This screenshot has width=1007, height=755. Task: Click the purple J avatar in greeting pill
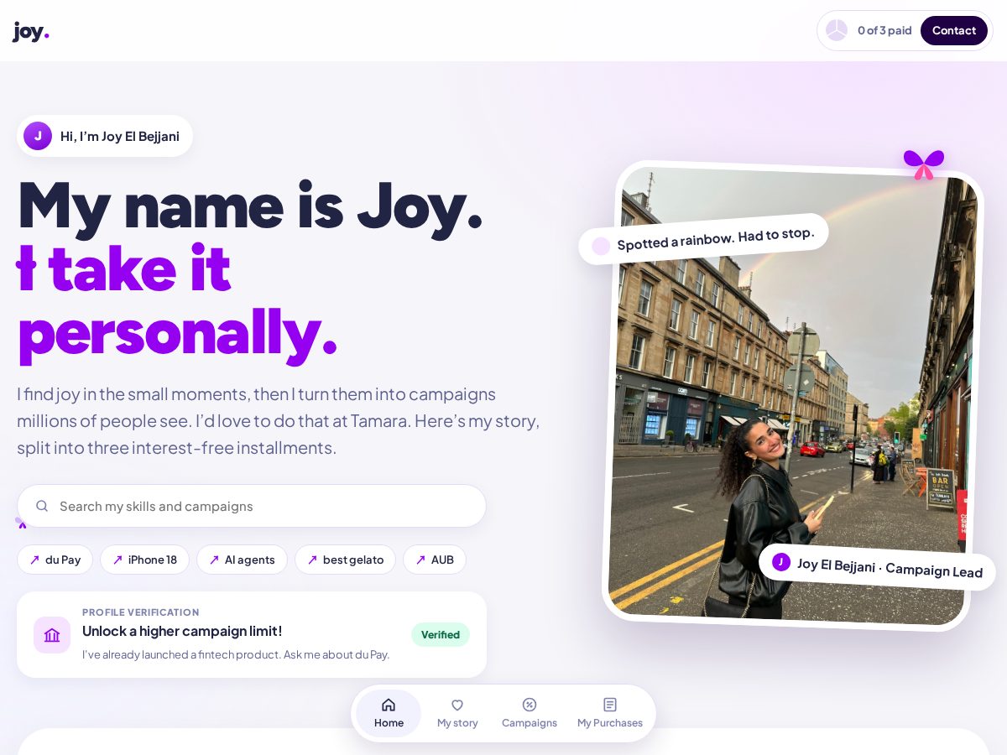38,136
